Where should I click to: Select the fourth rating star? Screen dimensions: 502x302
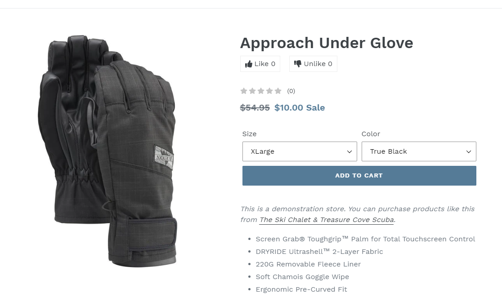[x=269, y=91]
